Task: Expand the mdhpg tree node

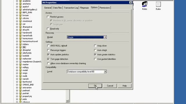Action: pos(17,67)
